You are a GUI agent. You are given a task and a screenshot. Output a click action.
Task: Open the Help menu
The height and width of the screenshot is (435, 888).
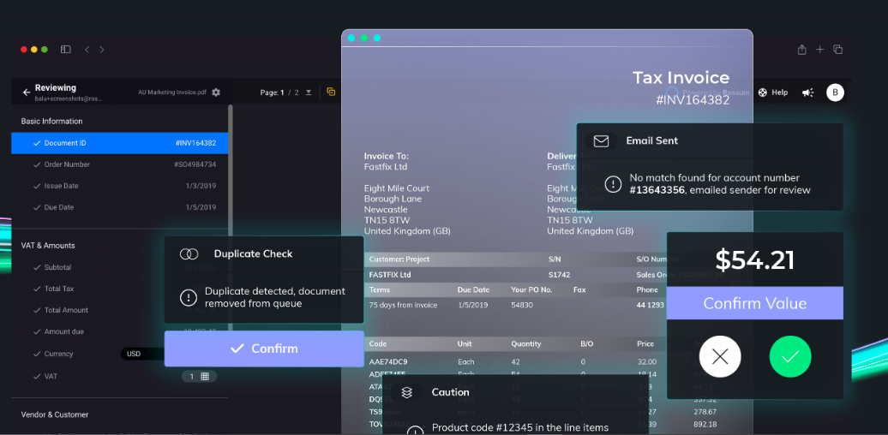tap(773, 92)
